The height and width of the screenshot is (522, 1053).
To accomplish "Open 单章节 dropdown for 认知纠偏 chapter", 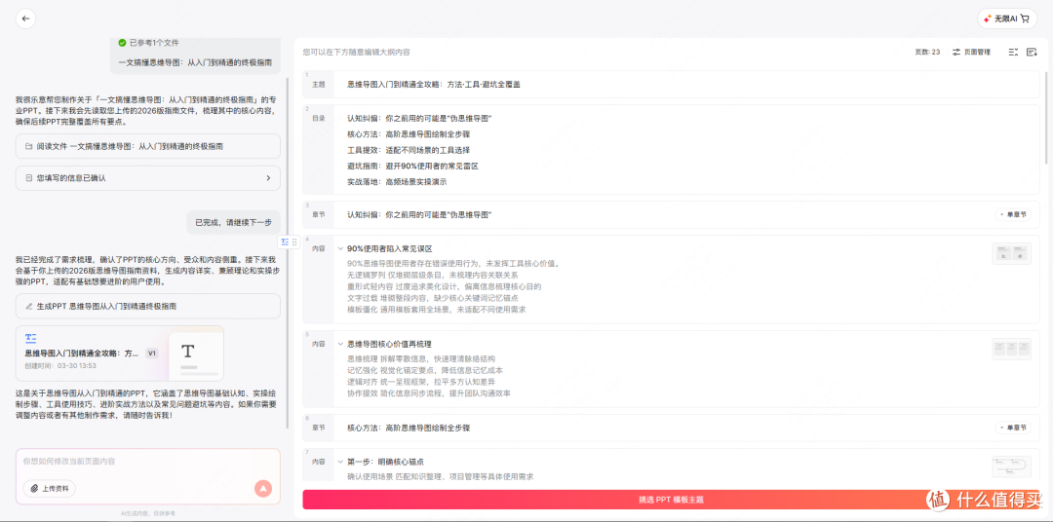I will coord(1013,214).
